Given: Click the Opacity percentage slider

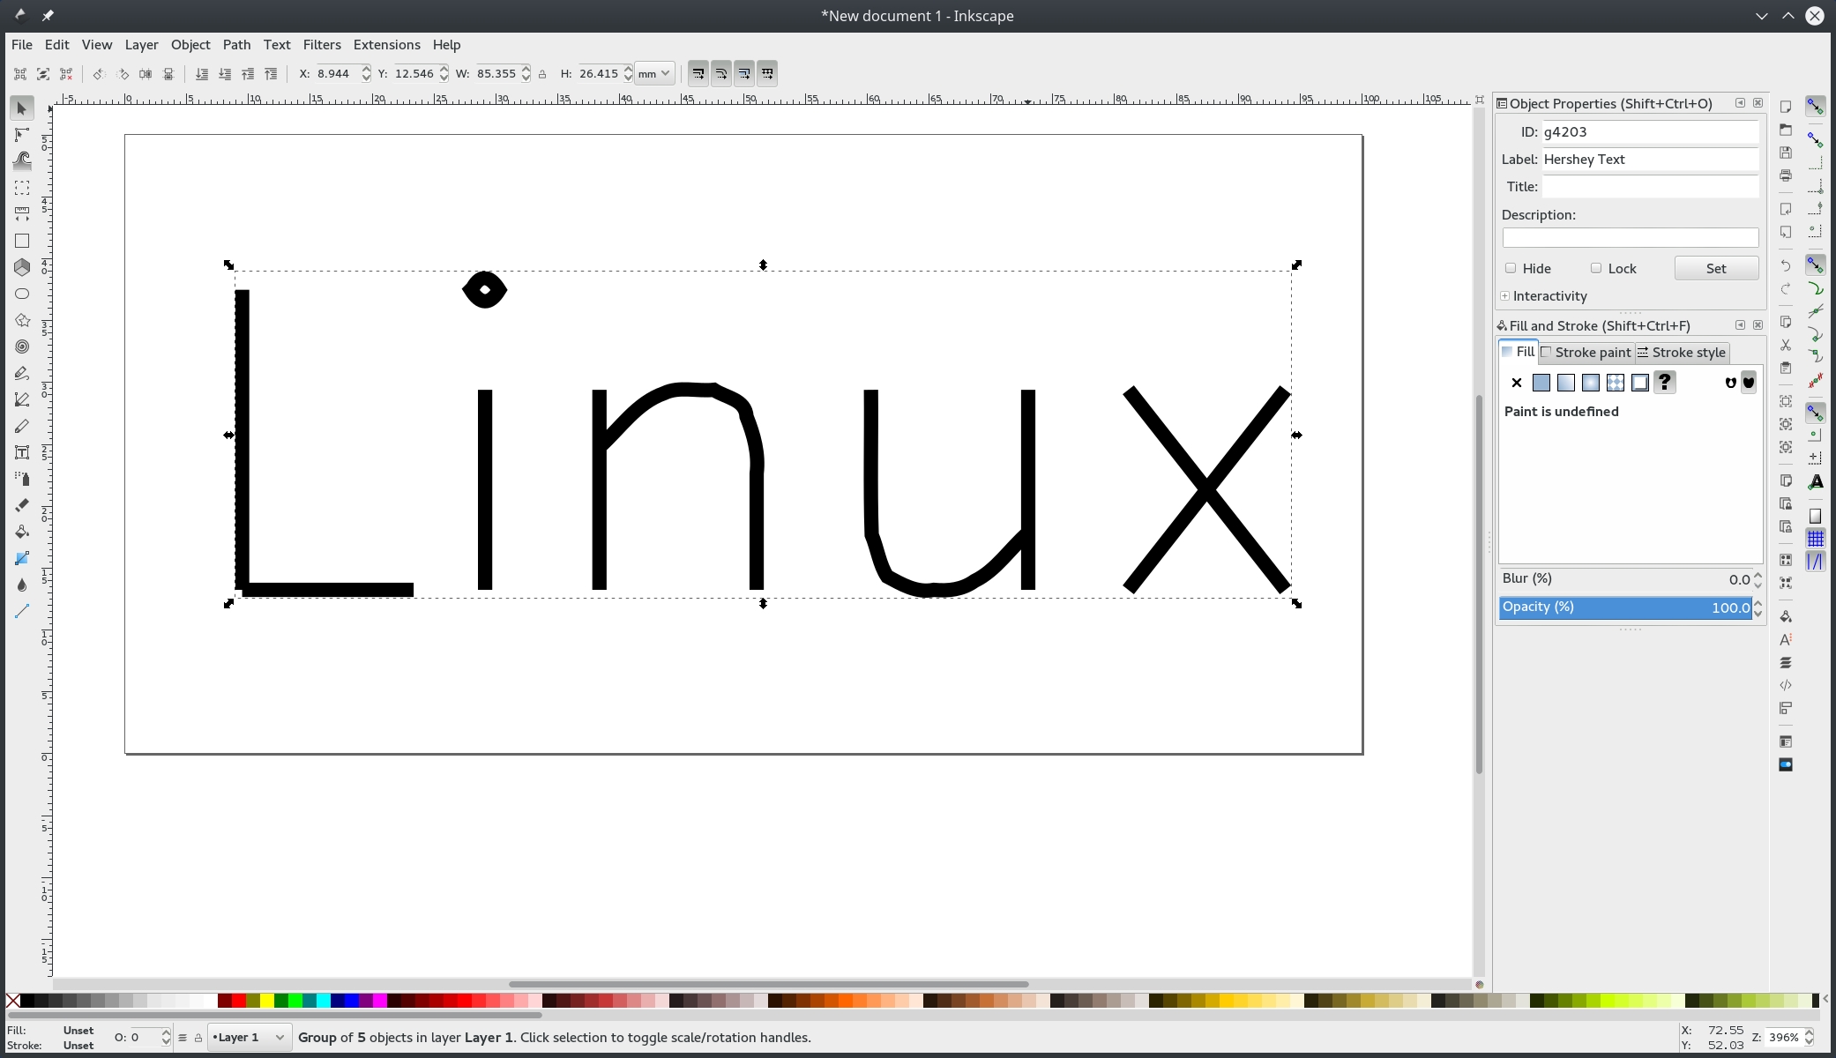Looking at the screenshot, I should pyautogui.click(x=1624, y=607).
